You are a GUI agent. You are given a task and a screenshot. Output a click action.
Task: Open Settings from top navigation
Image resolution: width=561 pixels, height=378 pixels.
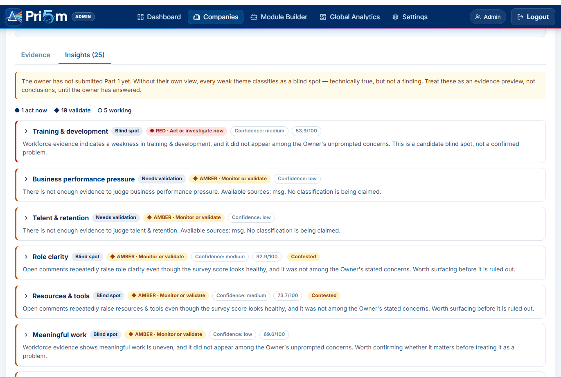(410, 17)
